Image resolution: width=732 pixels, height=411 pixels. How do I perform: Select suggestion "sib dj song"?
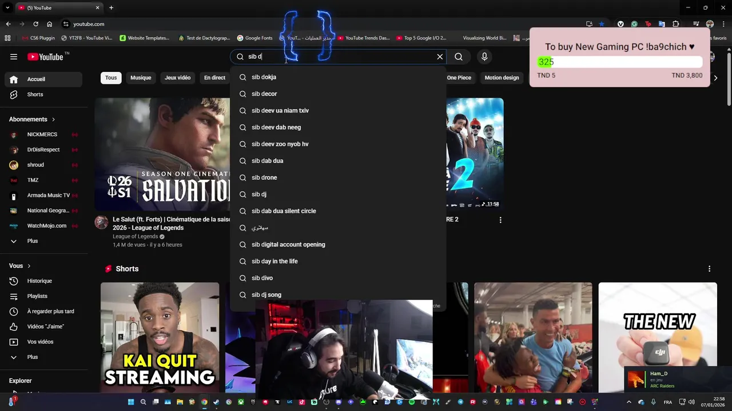(338, 295)
